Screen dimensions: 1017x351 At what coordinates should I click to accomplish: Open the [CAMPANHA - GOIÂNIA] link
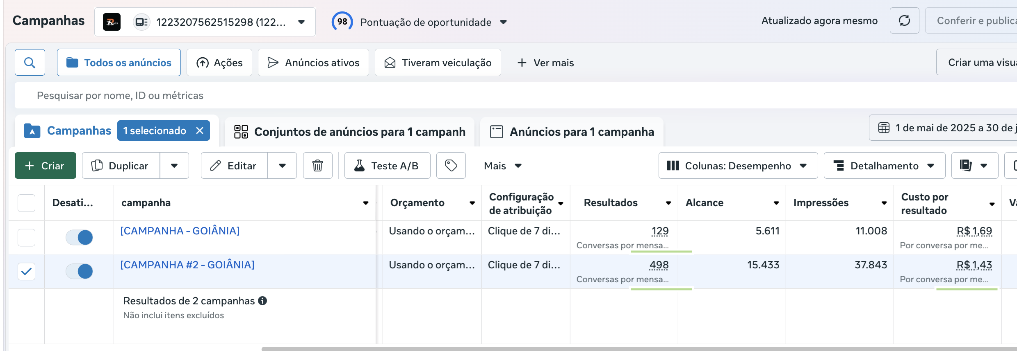click(x=180, y=231)
